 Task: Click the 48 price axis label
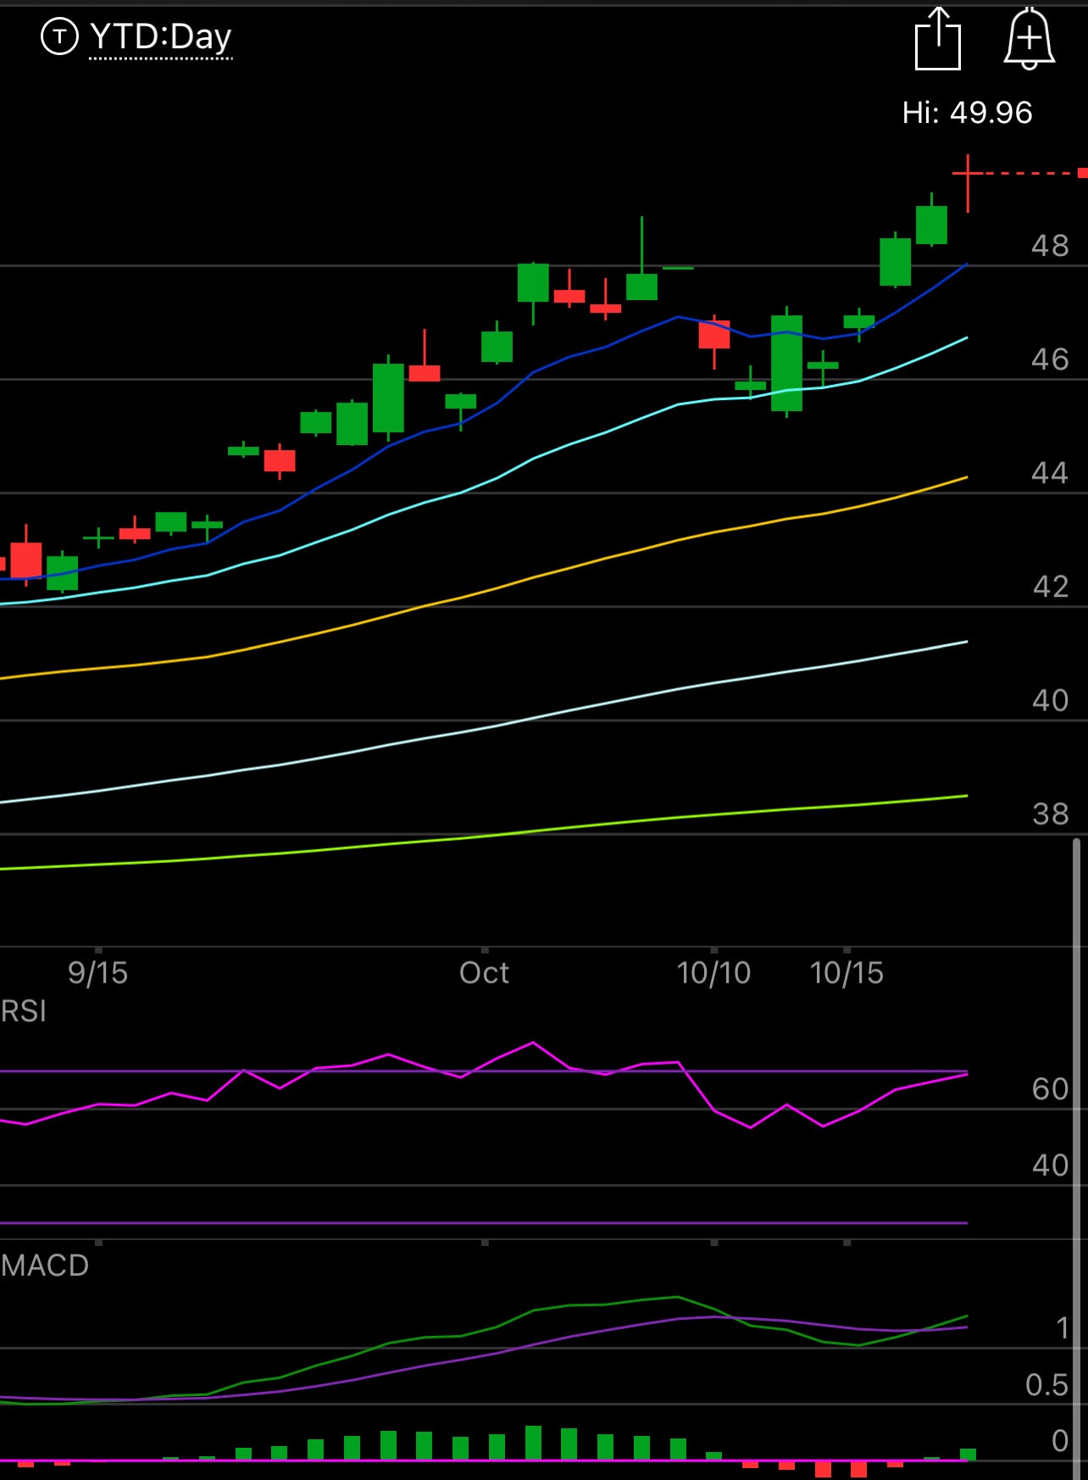click(1050, 246)
